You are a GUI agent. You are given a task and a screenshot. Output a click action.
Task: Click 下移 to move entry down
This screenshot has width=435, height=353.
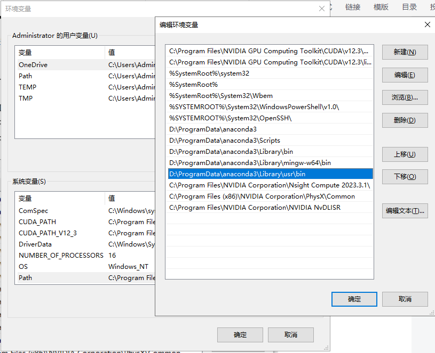(404, 176)
